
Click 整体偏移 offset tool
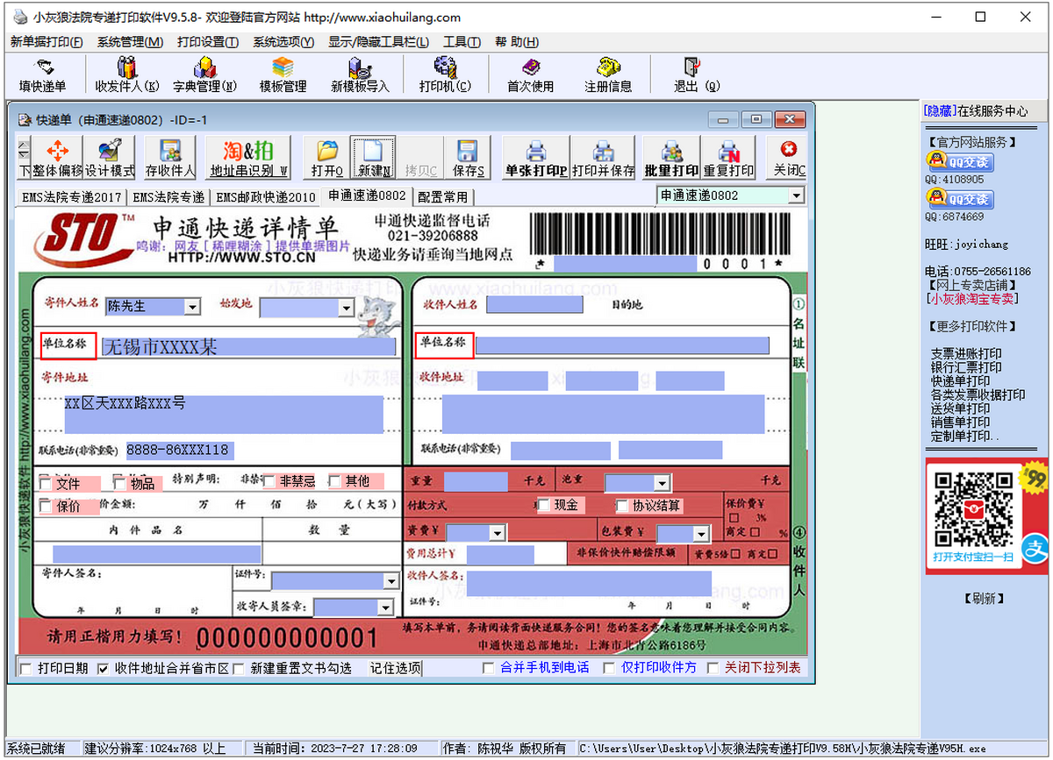[x=57, y=159]
